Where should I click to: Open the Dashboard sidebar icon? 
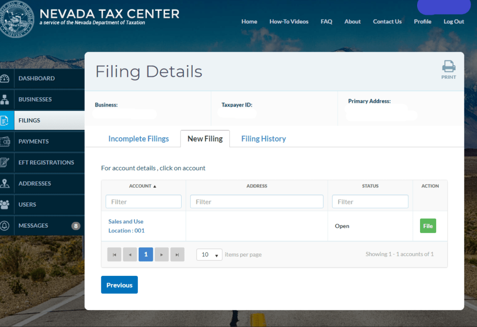tap(5, 78)
